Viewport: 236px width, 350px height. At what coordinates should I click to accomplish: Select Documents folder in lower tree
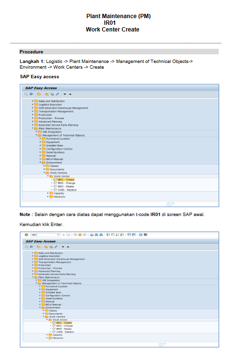(54, 314)
